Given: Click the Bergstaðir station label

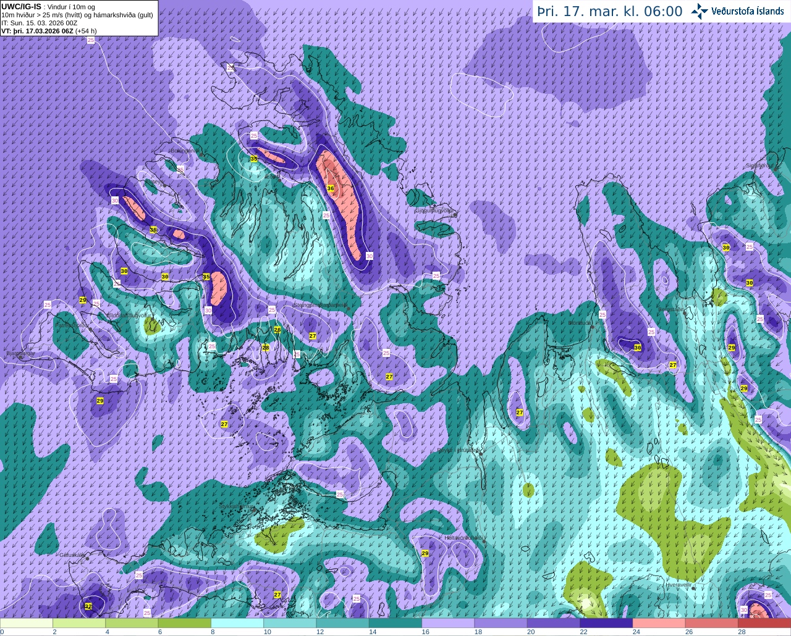Looking at the screenshot, I should pyautogui.click(x=672, y=309).
